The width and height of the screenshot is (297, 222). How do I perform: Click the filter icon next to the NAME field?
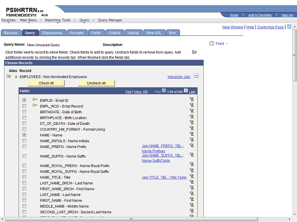[191, 135]
